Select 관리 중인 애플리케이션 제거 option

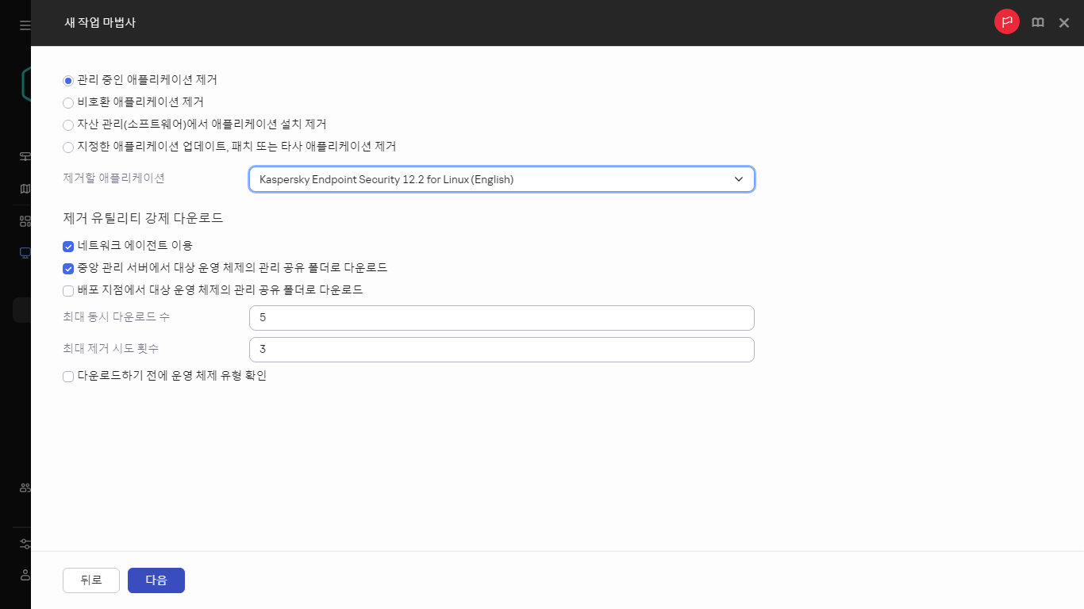pyautogui.click(x=67, y=80)
